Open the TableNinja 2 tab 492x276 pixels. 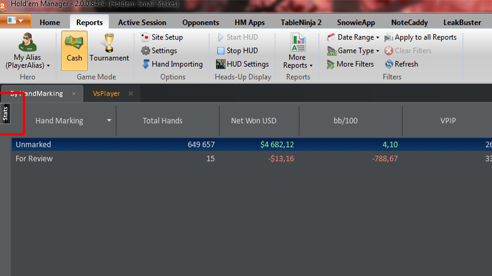coord(301,23)
